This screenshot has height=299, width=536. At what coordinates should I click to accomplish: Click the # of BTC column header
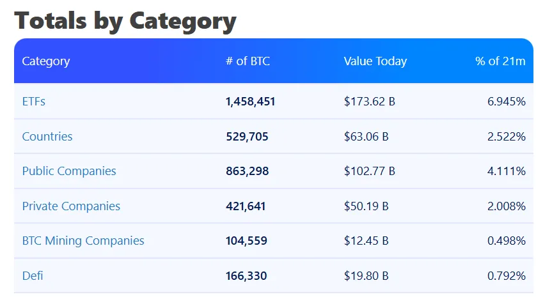248,61
